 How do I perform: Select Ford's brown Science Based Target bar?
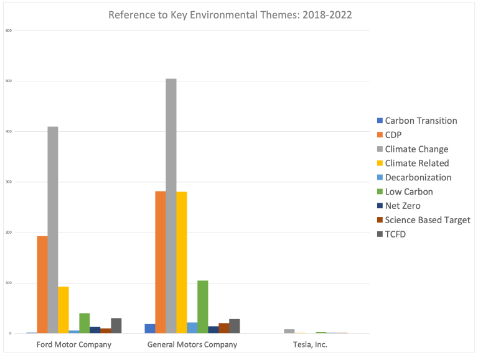[x=105, y=331]
